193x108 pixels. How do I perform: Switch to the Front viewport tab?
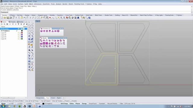click(x=53, y=98)
